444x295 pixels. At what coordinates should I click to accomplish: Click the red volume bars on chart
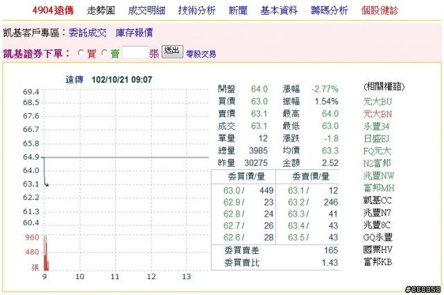[x=46, y=253]
